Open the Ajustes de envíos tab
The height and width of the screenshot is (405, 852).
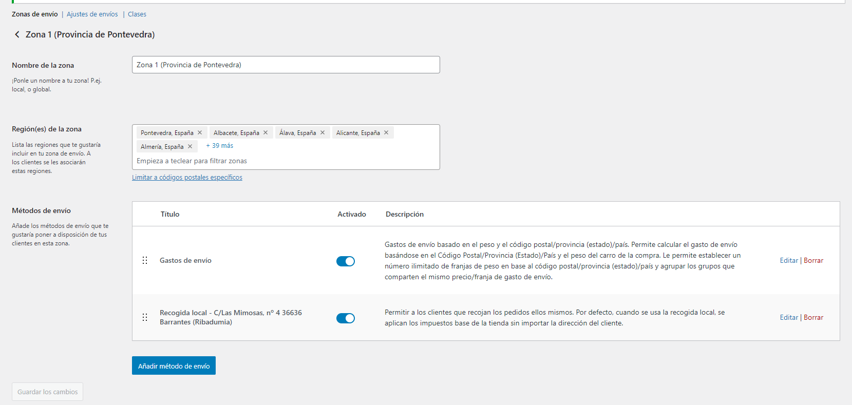coord(92,14)
